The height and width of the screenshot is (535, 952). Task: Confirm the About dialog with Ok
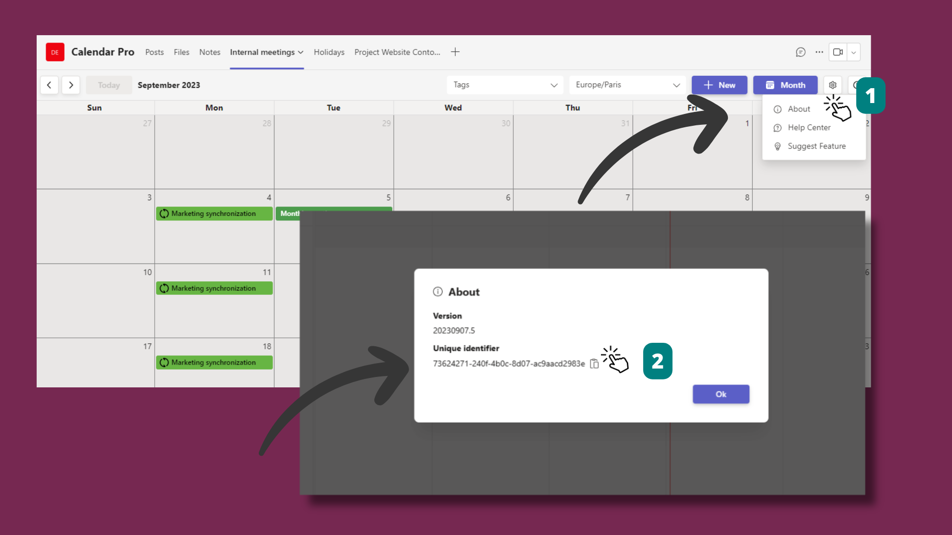point(721,394)
